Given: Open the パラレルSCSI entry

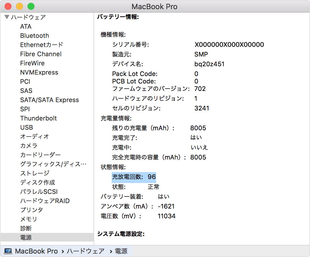Looking at the screenshot, I should 39,192.
